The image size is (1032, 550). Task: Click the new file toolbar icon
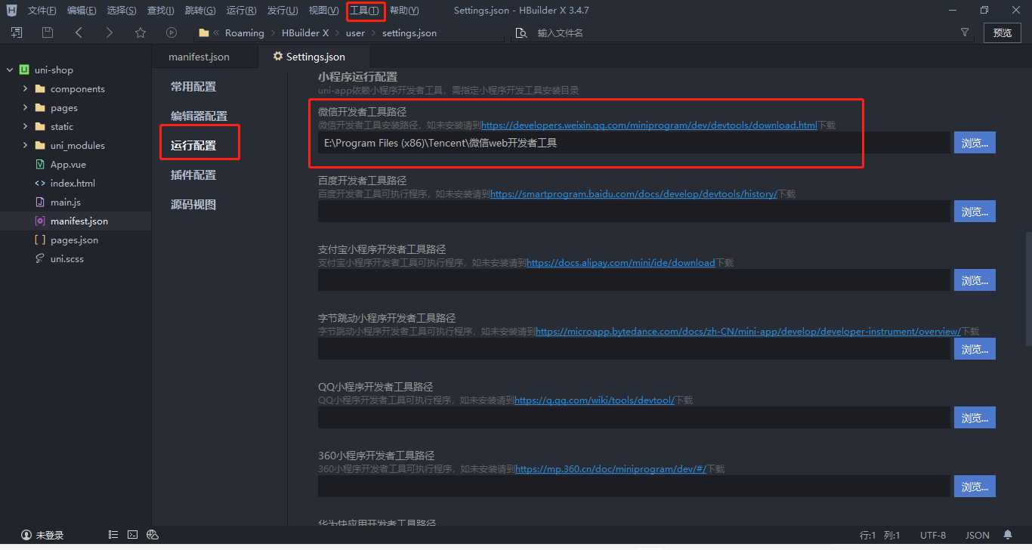click(17, 32)
